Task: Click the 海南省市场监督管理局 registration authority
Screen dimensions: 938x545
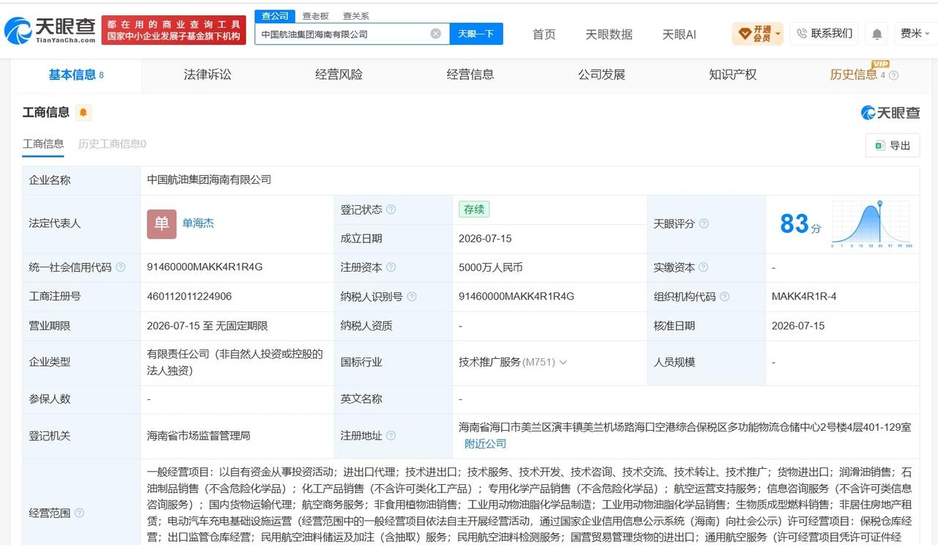Action: click(199, 436)
